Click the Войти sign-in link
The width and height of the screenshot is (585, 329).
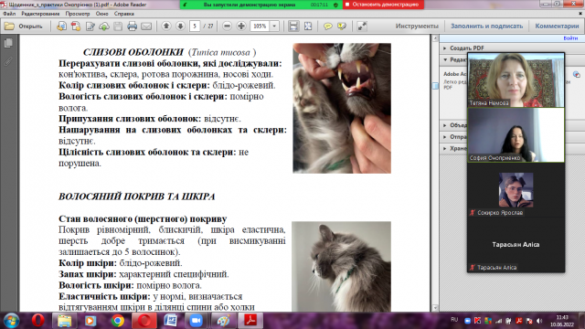pyautogui.click(x=570, y=38)
